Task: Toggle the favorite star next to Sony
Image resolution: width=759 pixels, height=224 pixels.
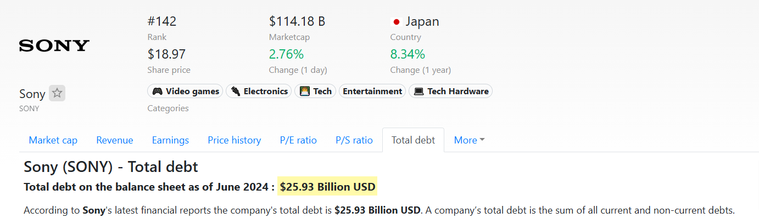Action: tap(57, 93)
